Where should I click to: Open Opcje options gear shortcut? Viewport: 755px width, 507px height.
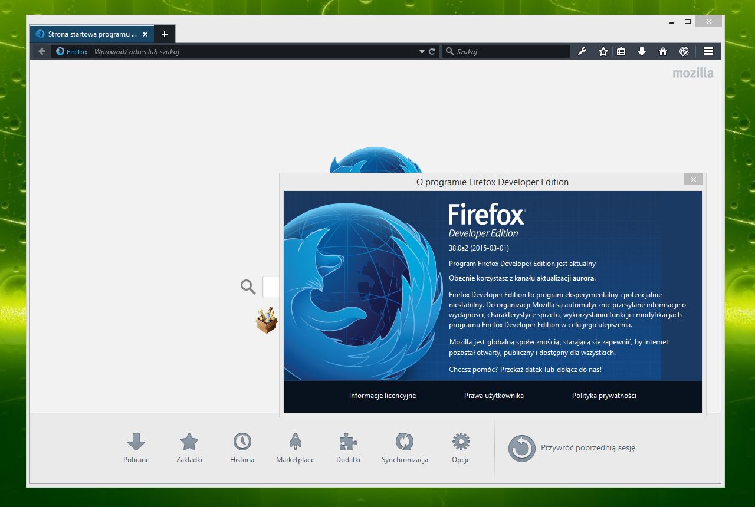coord(461,448)
